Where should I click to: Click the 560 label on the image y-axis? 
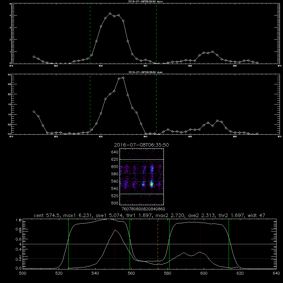[x=115, y=181]
